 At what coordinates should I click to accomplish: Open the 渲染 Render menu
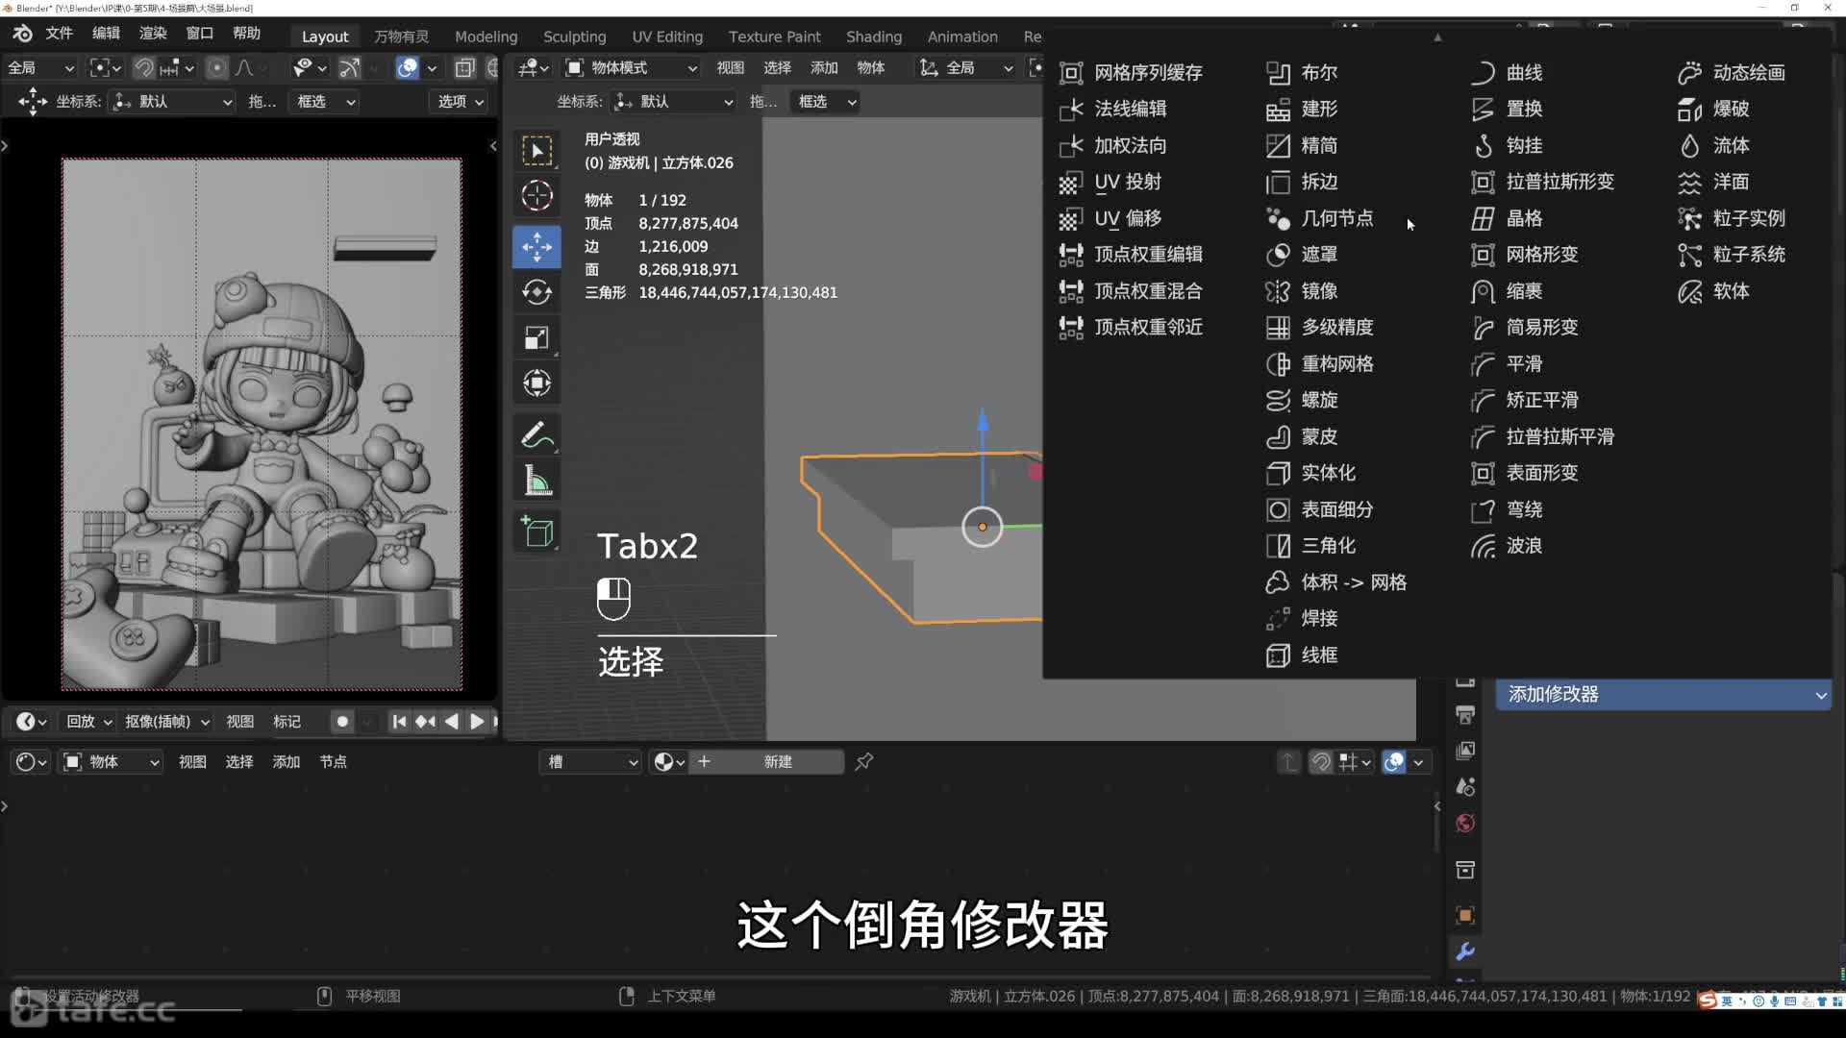[153, 34]
